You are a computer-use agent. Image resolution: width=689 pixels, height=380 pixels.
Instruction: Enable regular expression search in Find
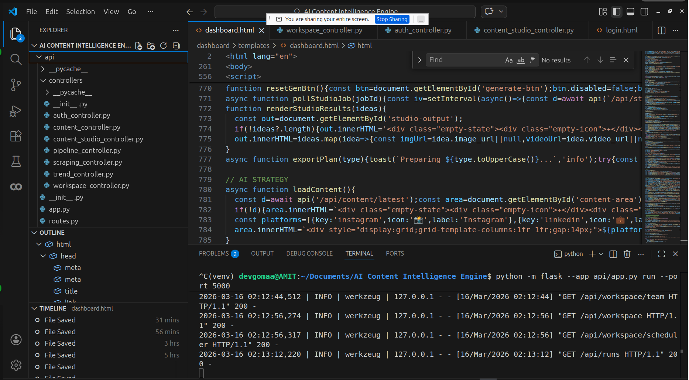coord(532,60)
